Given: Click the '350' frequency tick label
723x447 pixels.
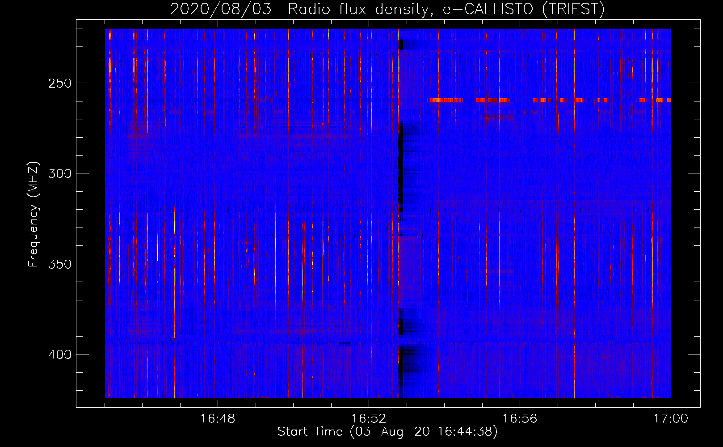Looking at the screenshot, I should (x=60, y=264).
